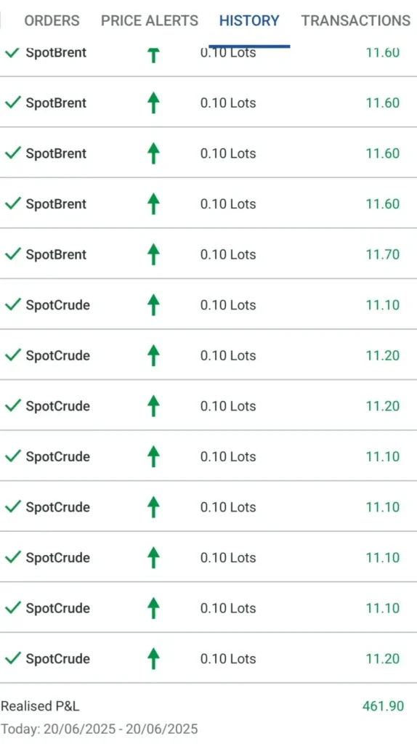
Task: Click the Realised P&L label
Action: [x=40, y=706]
